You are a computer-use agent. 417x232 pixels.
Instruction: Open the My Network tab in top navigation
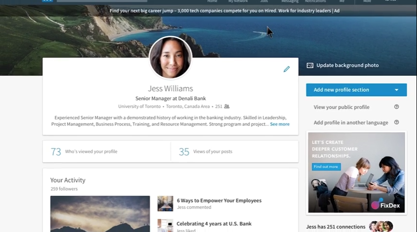pos(238,1)
